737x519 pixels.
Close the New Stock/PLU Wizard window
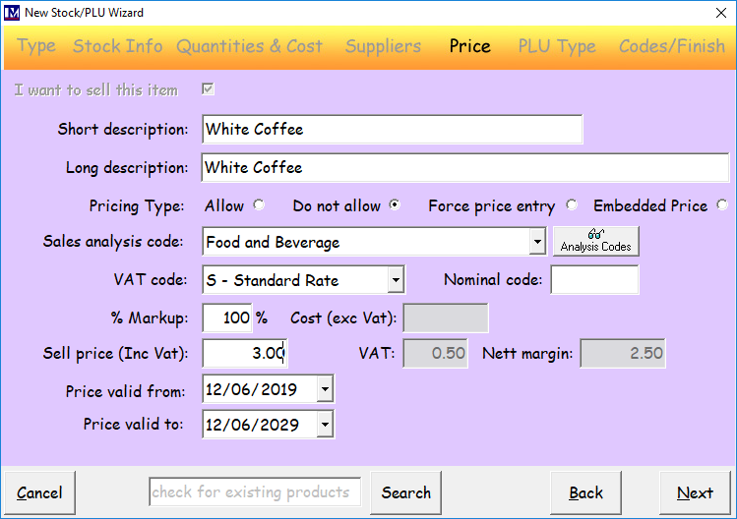[721, 13]
